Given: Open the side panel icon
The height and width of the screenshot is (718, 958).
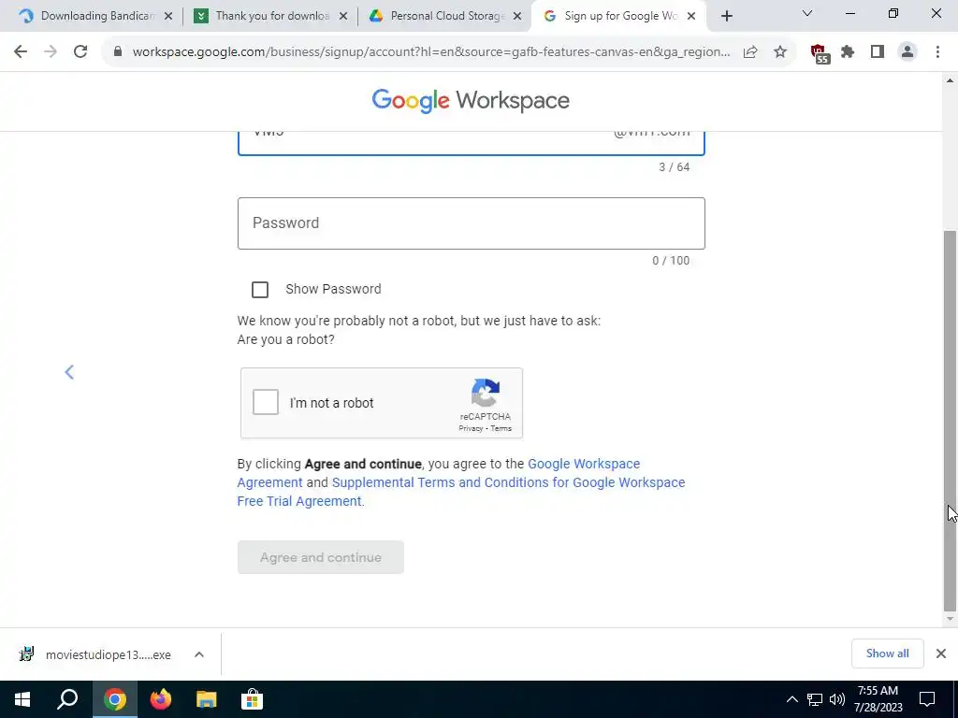Looking at the screenshot, I should pos(878,52).
